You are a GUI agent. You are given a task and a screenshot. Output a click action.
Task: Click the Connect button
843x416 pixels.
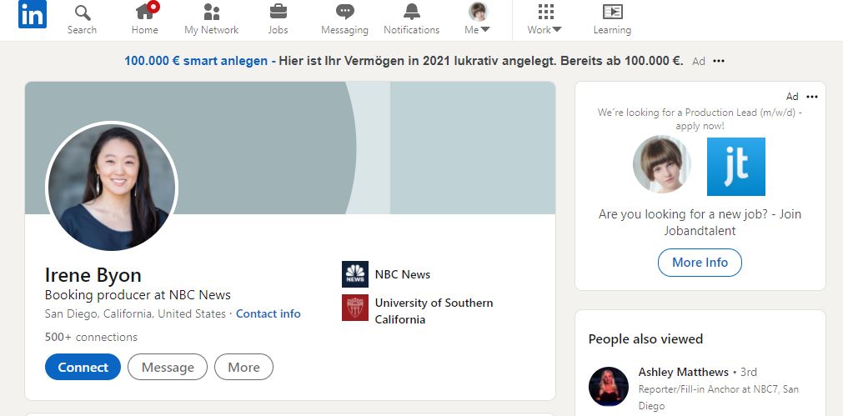pyautogui.click(x=83, y=367)
